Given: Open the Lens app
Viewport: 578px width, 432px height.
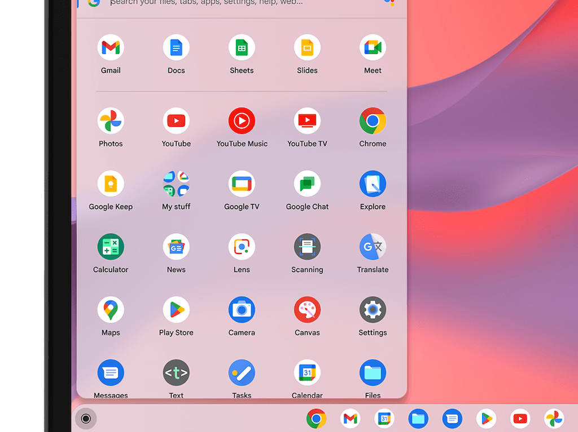Looking at the screenshot, I should coord(242,247).
